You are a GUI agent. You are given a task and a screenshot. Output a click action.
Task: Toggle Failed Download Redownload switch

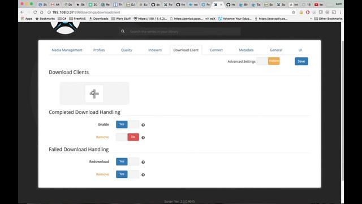[x=127, y=161]
